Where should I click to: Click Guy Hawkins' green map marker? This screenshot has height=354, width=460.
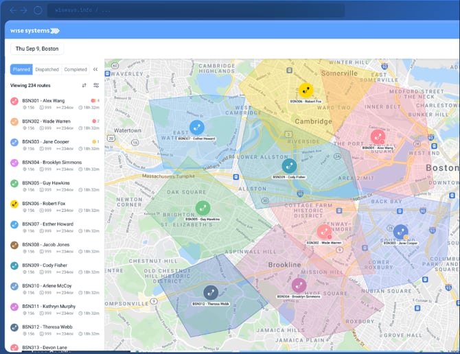[202, 208]
